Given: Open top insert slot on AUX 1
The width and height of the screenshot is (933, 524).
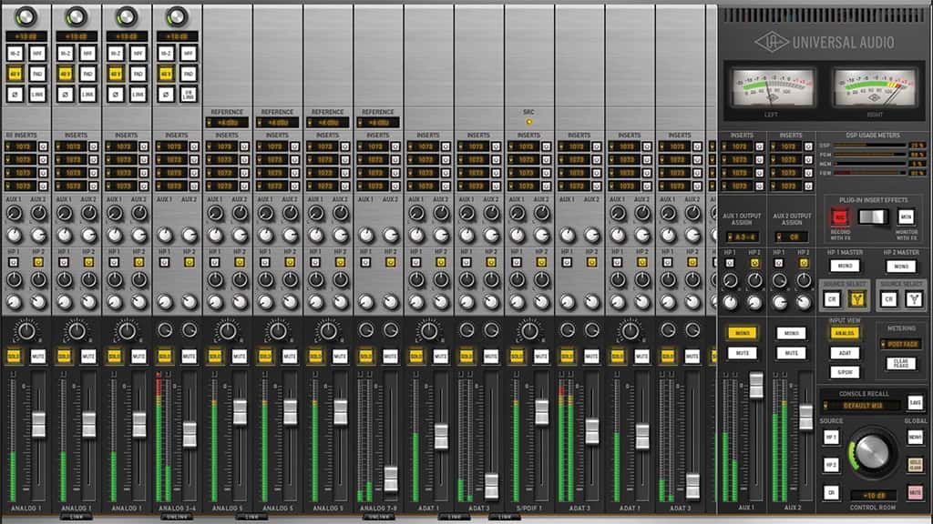Looking at the screenshot, I should click(737, 146).
